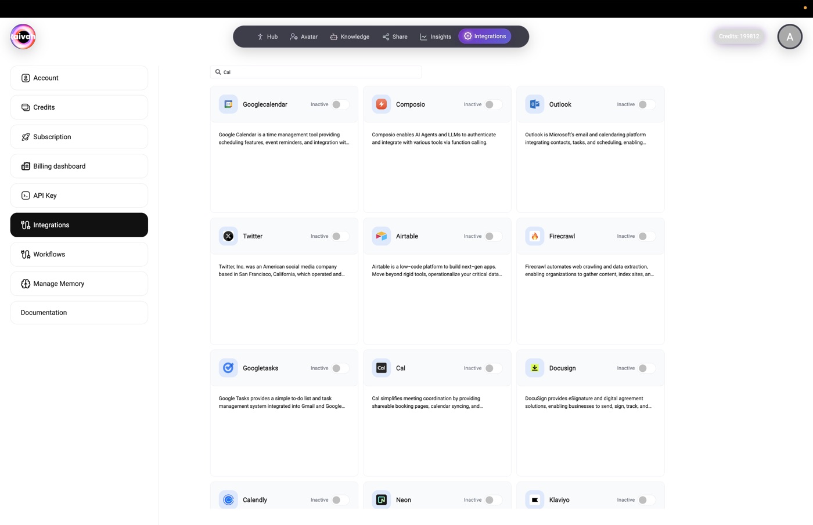Click the Workflows sidebar icon
Viewport: 813px width, 525px height.
26,254
